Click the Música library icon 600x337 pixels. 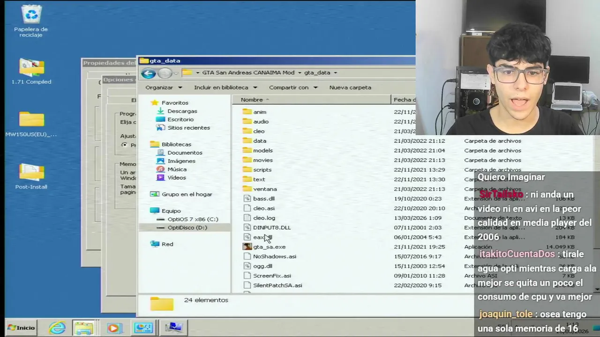point(160,169)
